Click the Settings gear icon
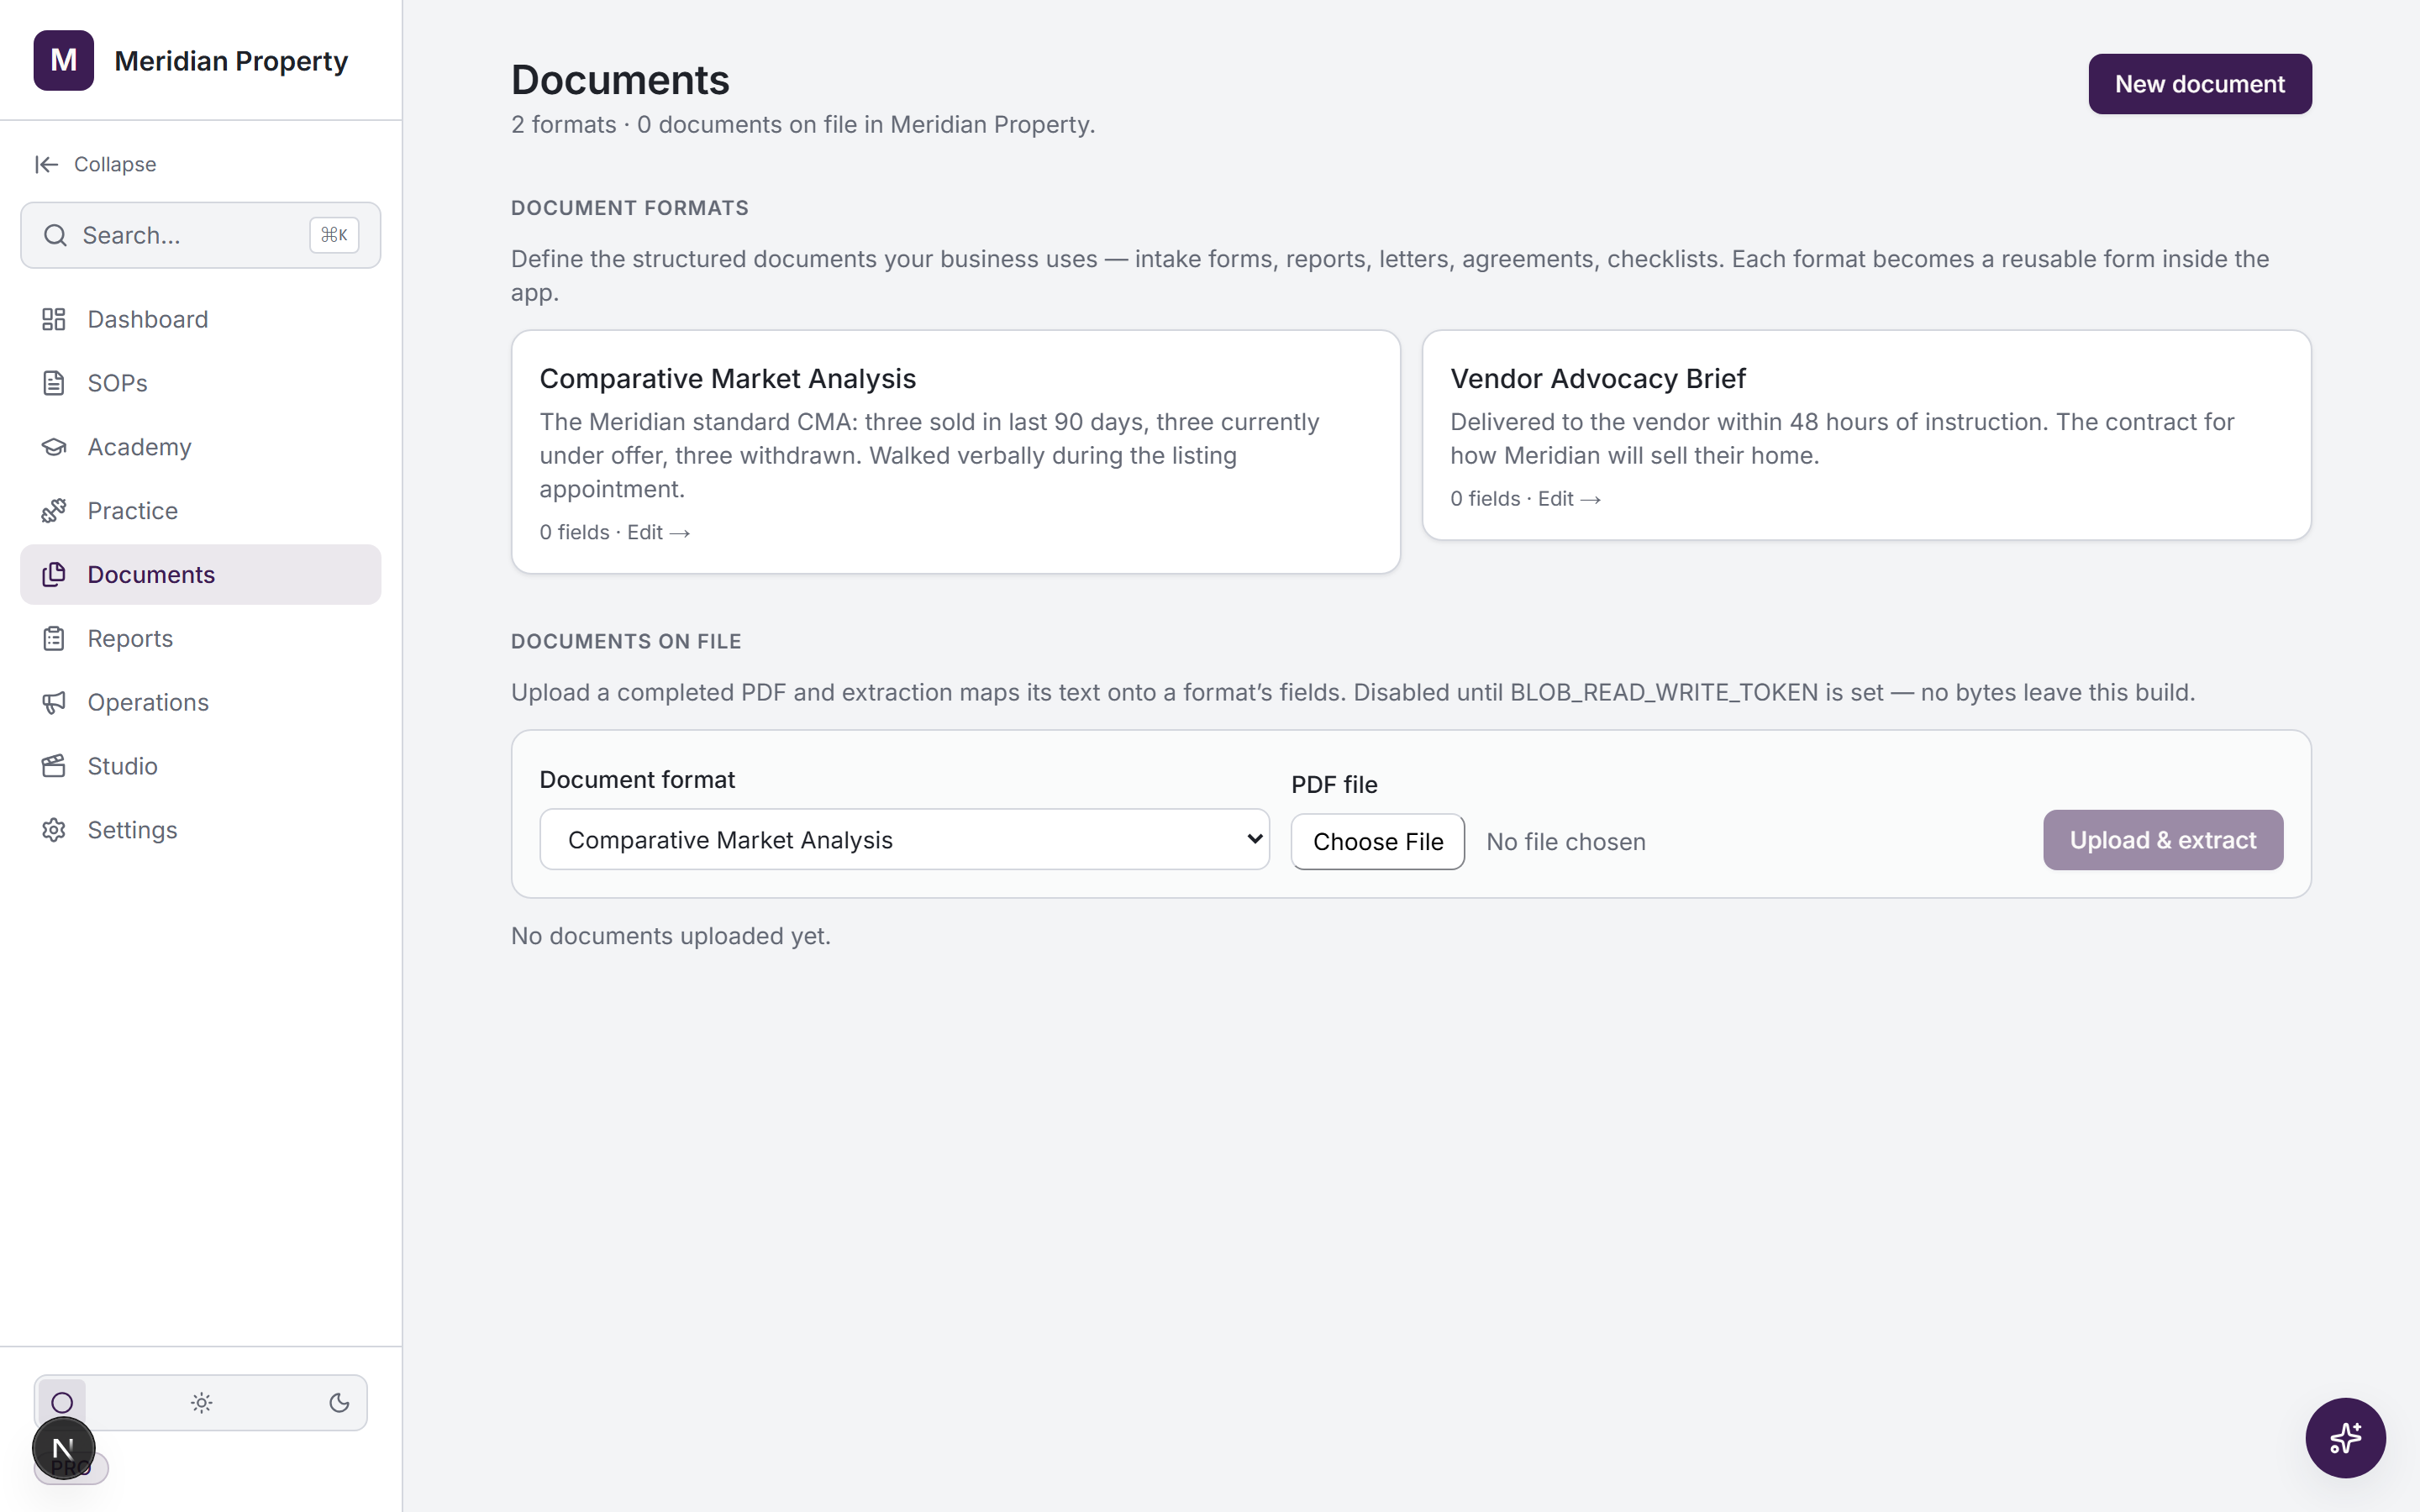This screenshot has width=2420, height=1512. (54, 830)
